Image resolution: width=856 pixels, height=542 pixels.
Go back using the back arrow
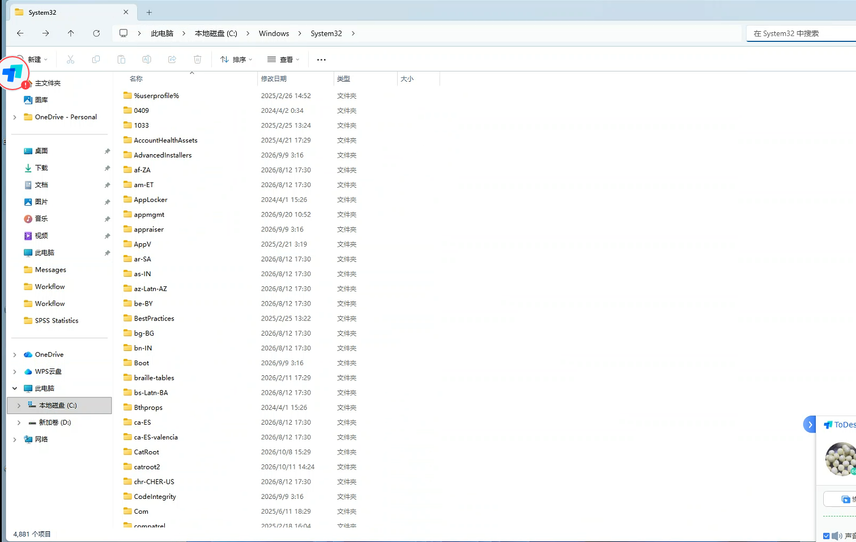20,33
